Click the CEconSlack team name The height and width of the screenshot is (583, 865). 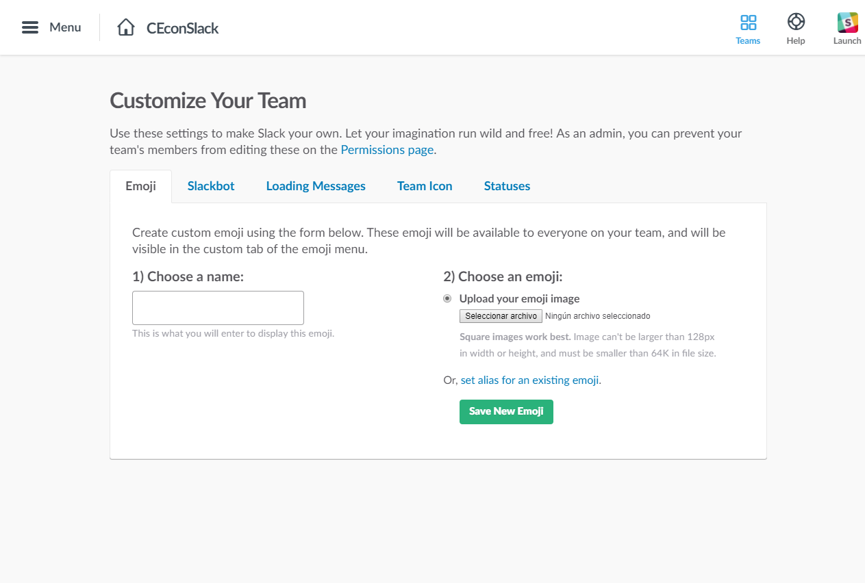(x=183, y=28)
